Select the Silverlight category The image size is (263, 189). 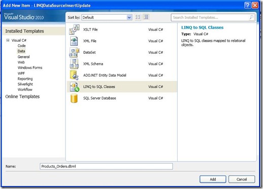(25, 84)
